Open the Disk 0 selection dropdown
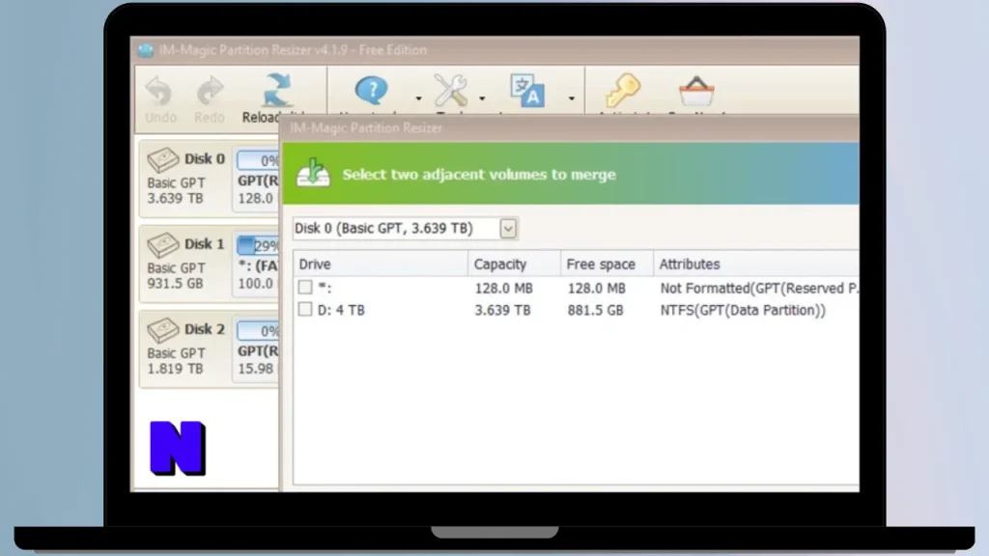The width and height of the screenshot is (989, 556). 508,228
